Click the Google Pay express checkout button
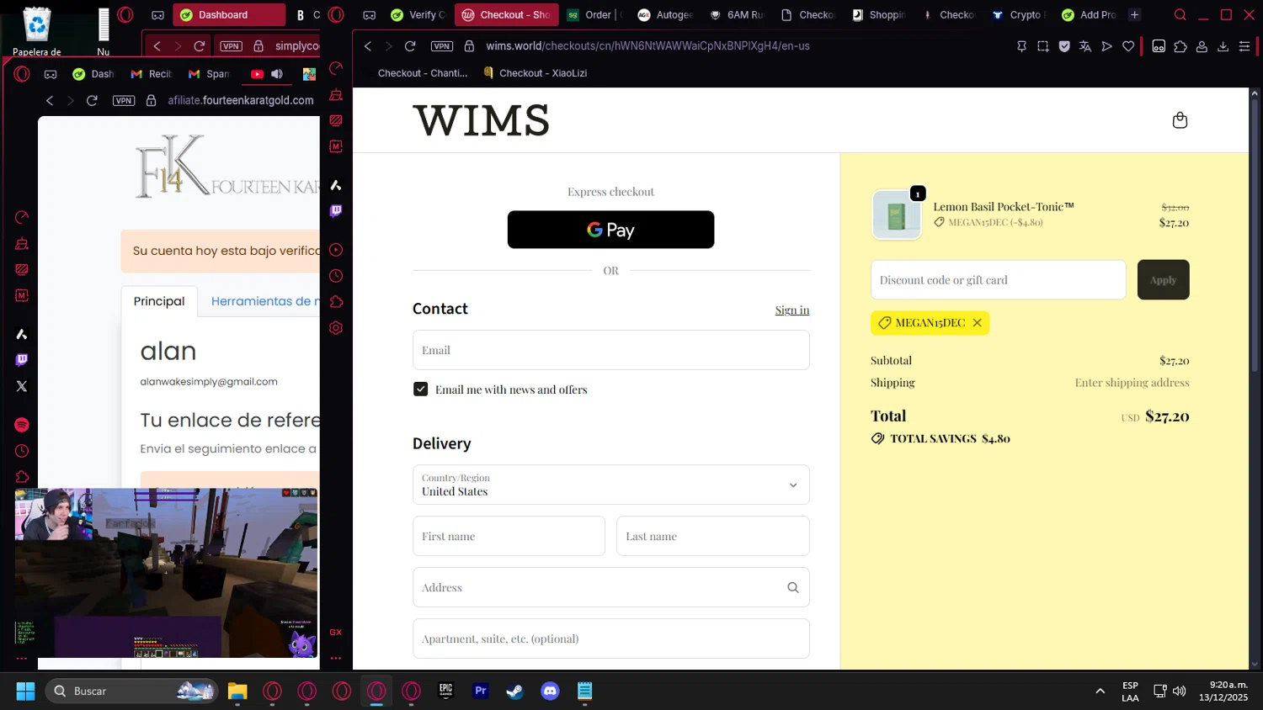 pos(610,230)
